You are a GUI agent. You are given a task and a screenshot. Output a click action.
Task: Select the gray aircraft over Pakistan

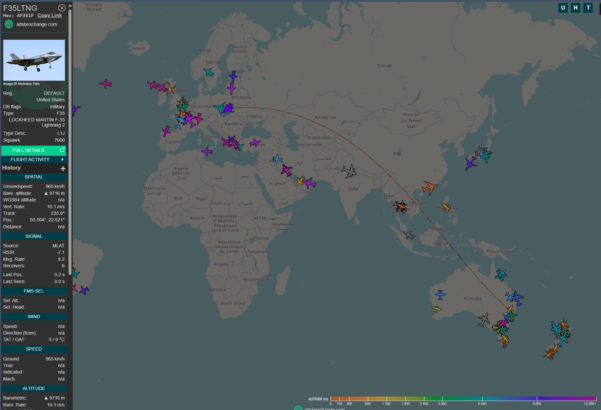click(x=349, y=171)
